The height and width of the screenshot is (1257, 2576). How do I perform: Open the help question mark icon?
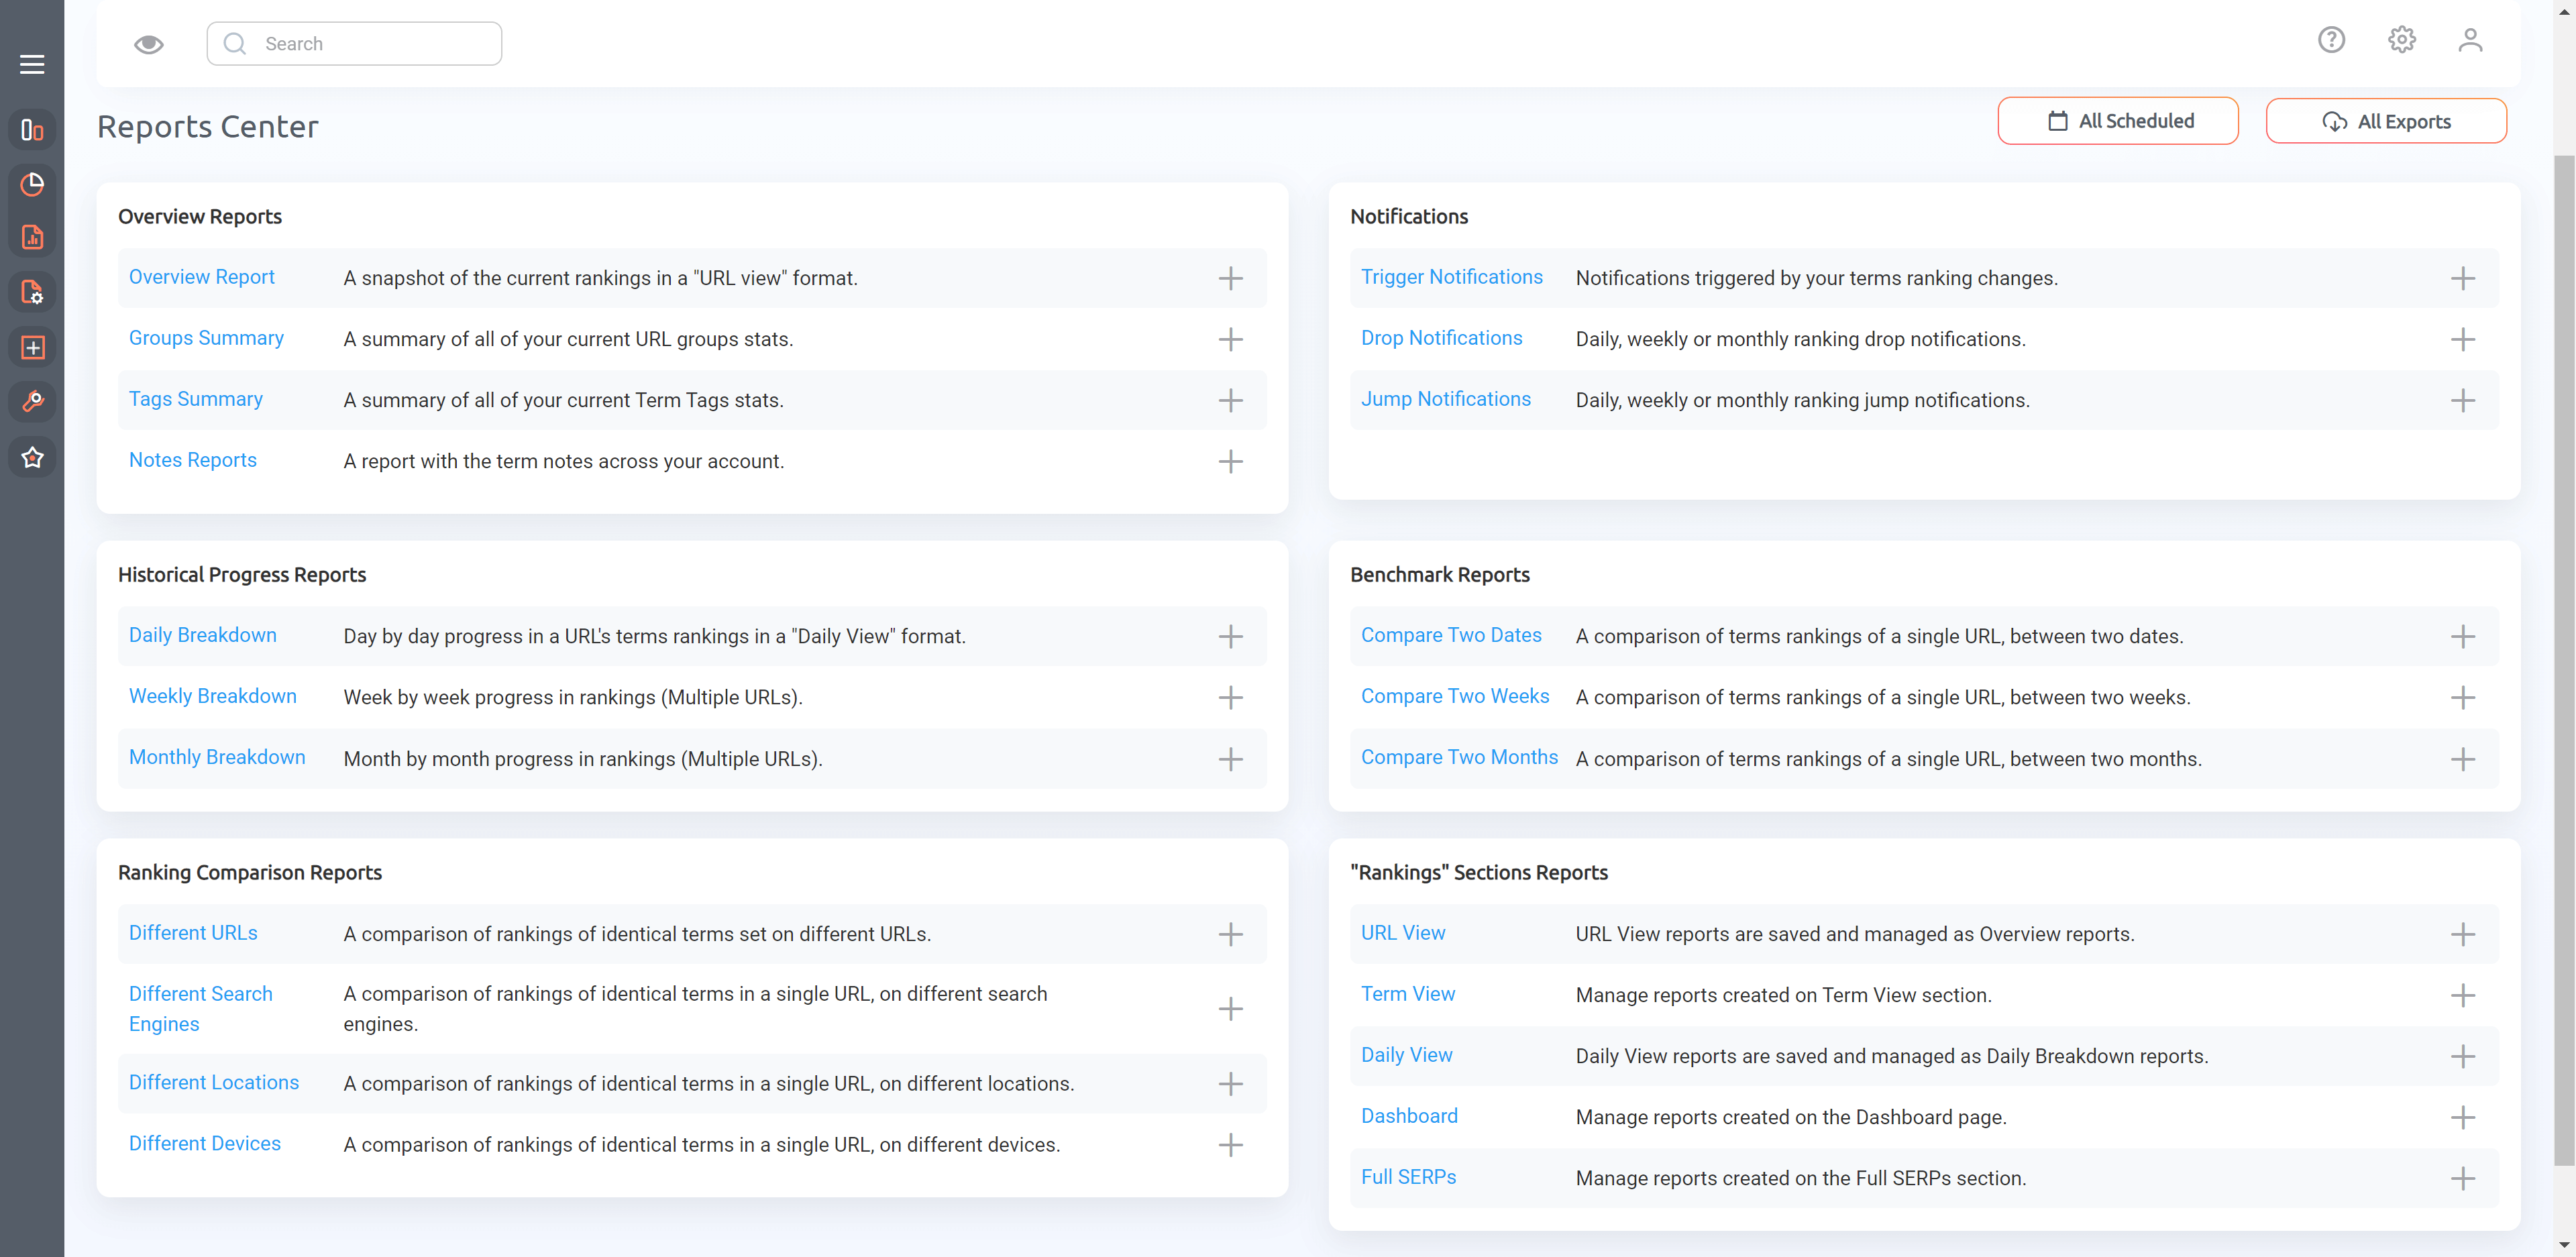[x=2331, y=40]
